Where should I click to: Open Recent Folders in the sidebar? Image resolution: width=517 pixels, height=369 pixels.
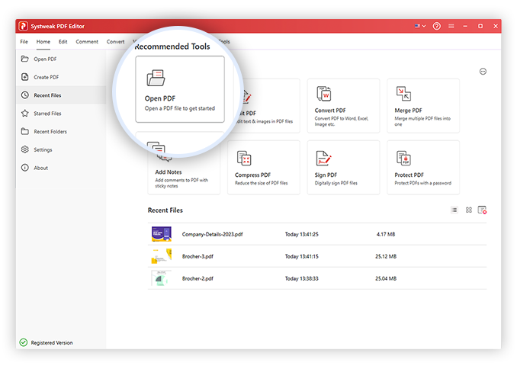(50, 132)
